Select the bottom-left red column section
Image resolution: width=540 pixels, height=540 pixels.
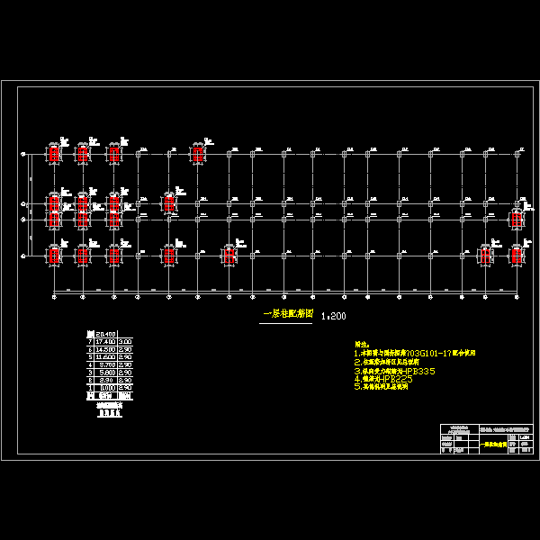pyautogui.click(x=54, y=256)
